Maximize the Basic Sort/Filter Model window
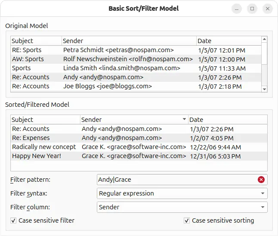The height and width of the screenshot is (236, 278). 252,9
